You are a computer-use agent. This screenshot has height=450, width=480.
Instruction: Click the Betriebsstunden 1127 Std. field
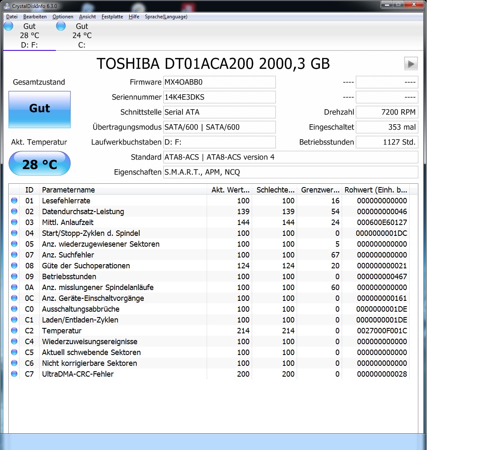(387, 142)
